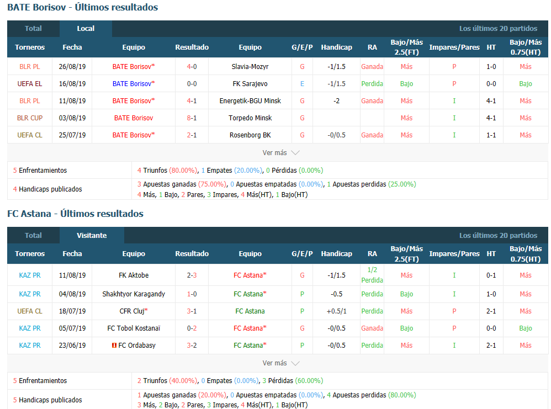551x409 pixels.
Task: Click the date 23/06/19
Action: pos(72,346)
